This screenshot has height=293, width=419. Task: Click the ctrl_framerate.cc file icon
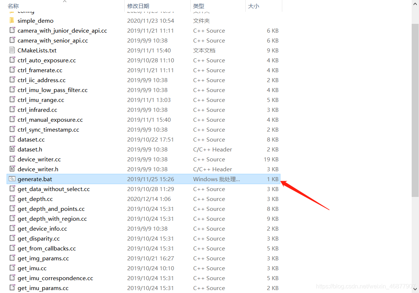pos(12,70)
